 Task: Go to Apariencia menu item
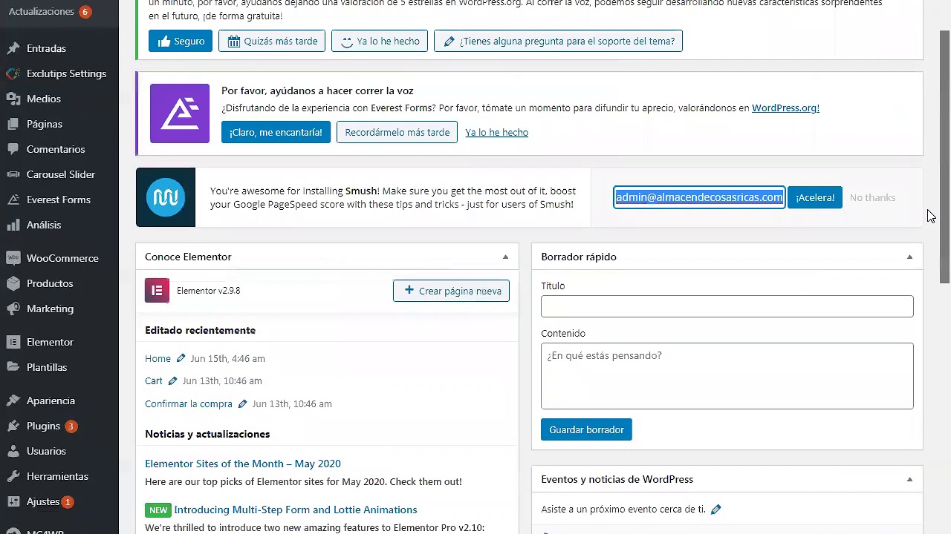(51, 400)
